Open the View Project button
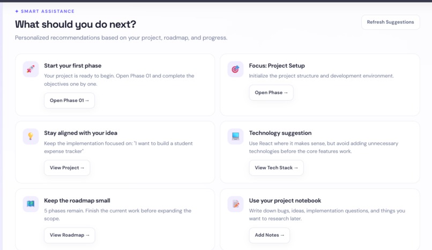The height and width of the screenshot is (250, 432). click(x=67, y=168)
